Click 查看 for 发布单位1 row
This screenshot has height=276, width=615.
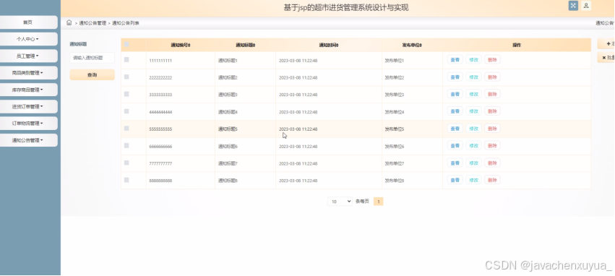coord(455,59)
